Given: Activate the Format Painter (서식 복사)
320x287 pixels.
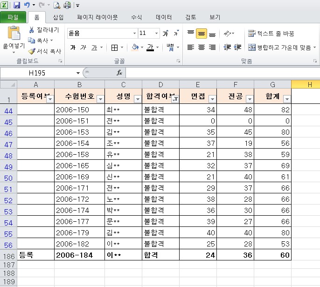Looking at the screenshot, I should [45, 51].
